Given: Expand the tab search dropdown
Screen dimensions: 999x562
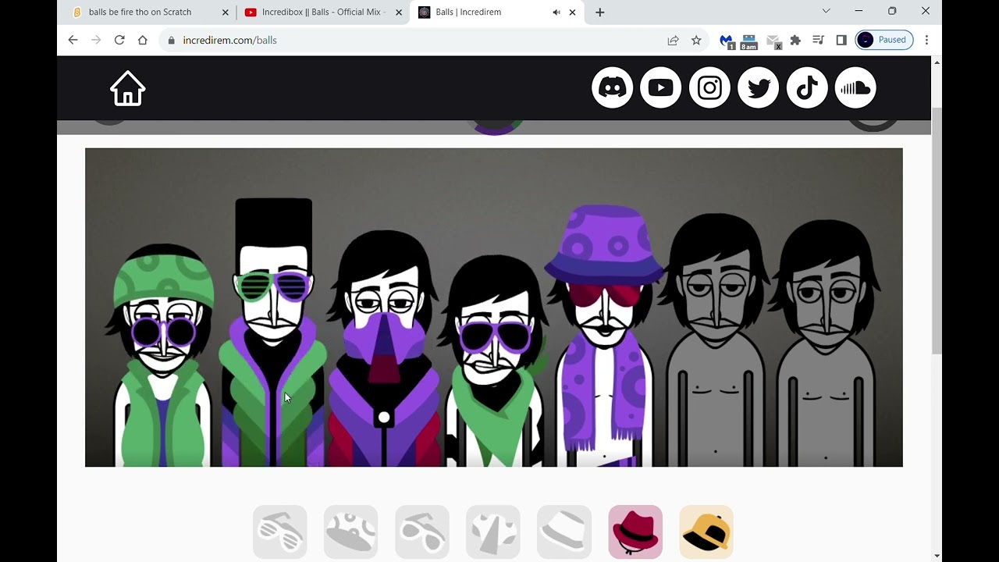Looking at the screenshot, I should (x=826, y=11).
